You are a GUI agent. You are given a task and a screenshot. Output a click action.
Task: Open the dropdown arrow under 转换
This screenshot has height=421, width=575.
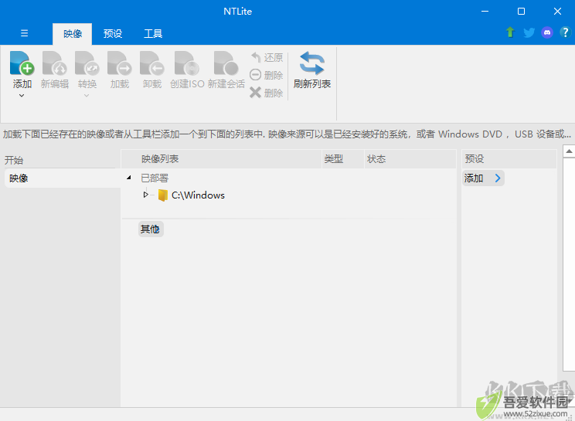87,96
